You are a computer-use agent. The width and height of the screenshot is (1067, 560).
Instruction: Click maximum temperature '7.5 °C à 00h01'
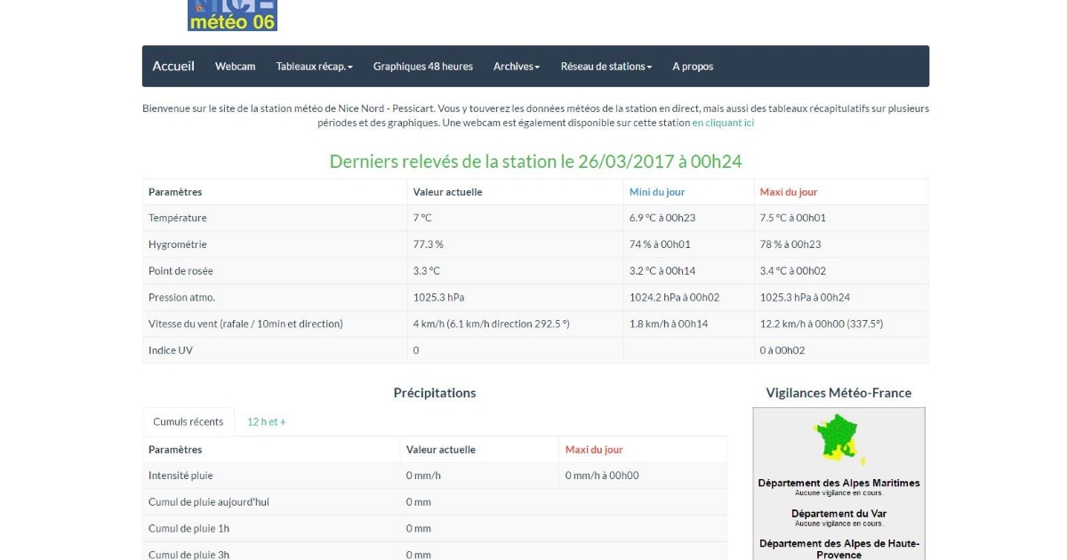point(792,218)
